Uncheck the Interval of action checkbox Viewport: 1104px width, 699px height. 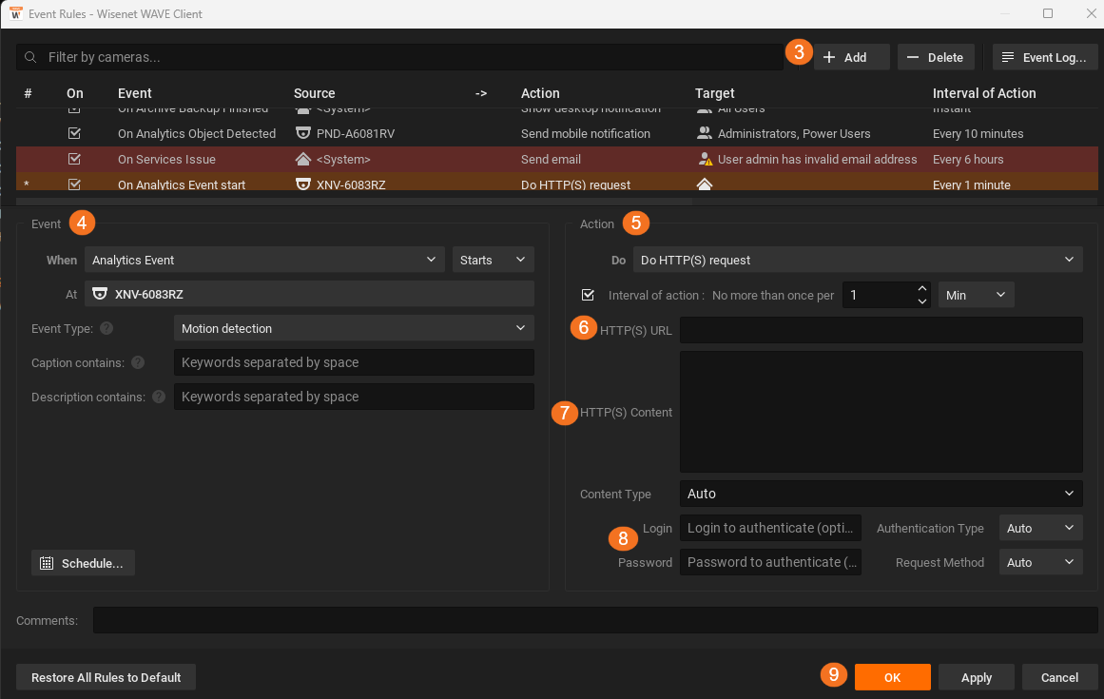(x=588, y=295)
